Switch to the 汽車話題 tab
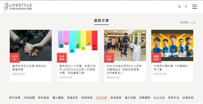The height and width of the screenshot is (104, 203). click(29, 98)
